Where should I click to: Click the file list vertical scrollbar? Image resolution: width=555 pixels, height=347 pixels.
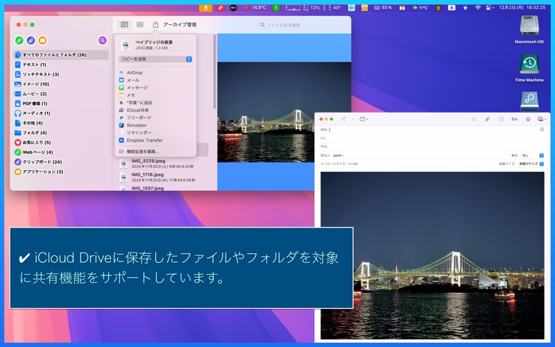coord(214,72)
